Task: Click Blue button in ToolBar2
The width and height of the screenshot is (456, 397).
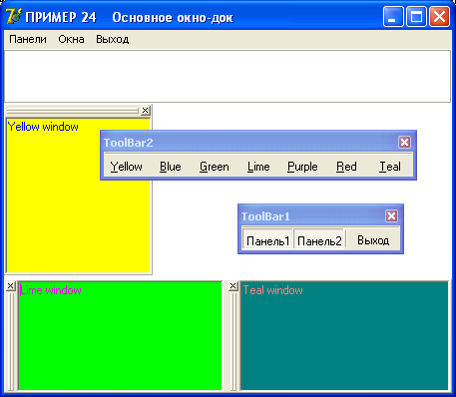Action: [171, 167]
